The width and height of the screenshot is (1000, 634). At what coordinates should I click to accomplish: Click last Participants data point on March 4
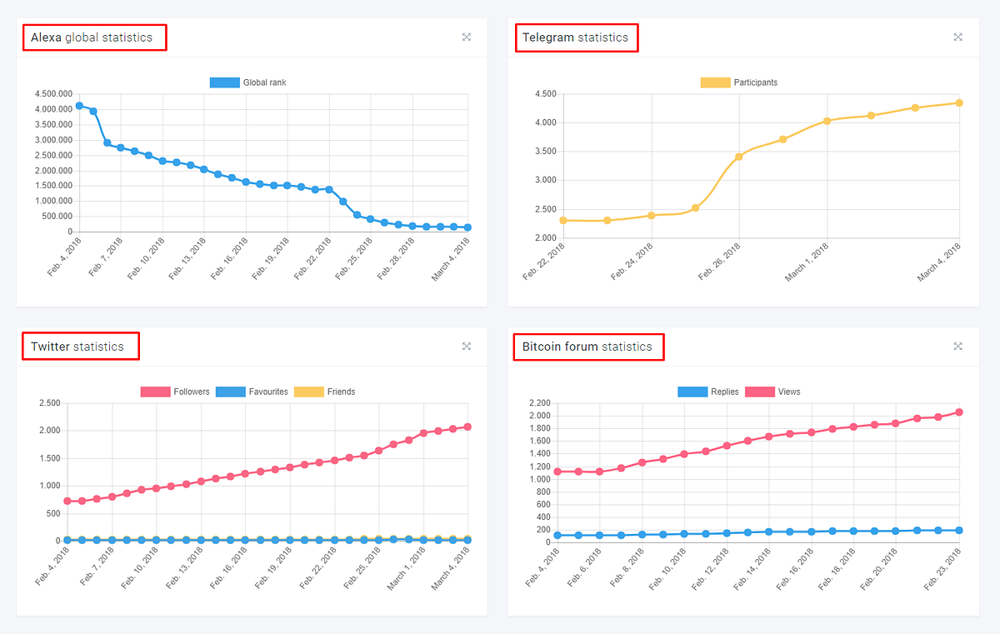click(959, 103)
